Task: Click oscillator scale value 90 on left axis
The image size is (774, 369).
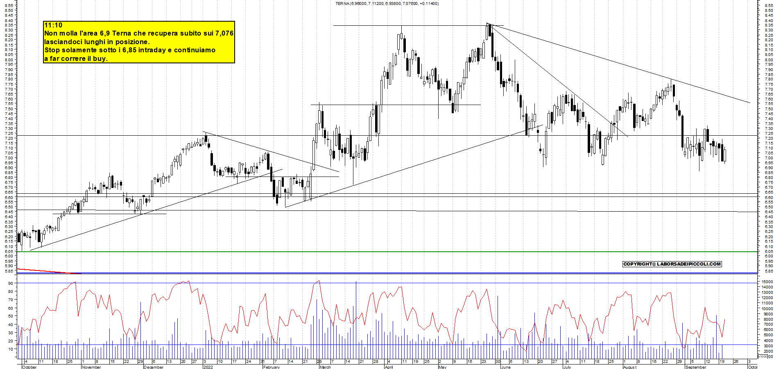Action: tap(11, 283)
